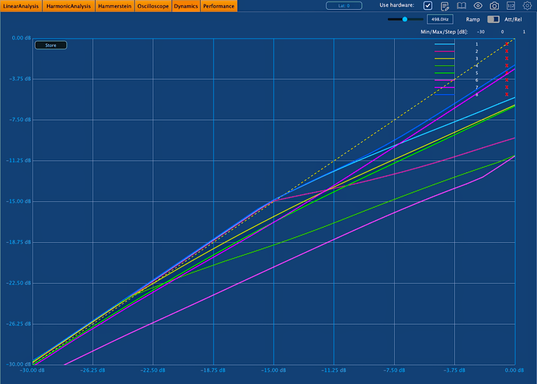
Task: Remove stored curve 6 with red X
Action: point(507,80)
